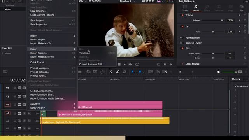
Task: Mute audio track A1
Action: 29,113
